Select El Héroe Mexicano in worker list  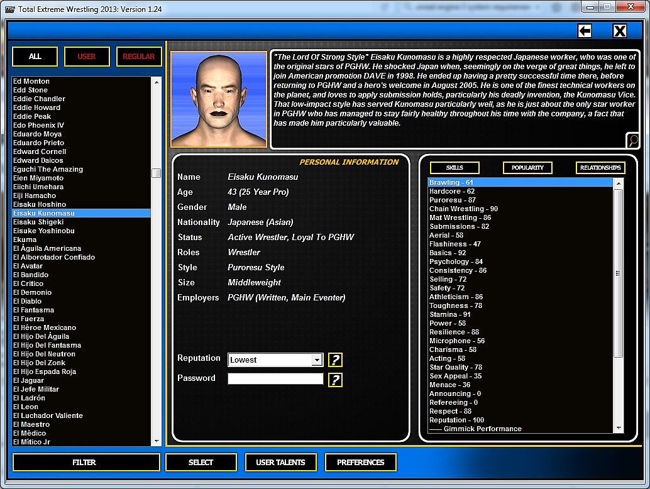[81, 327]
